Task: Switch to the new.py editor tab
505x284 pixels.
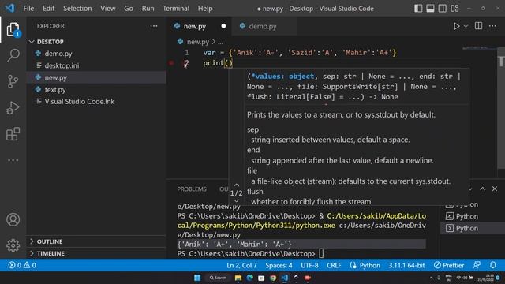Action: pyautogui.click(x=200, y=26)
